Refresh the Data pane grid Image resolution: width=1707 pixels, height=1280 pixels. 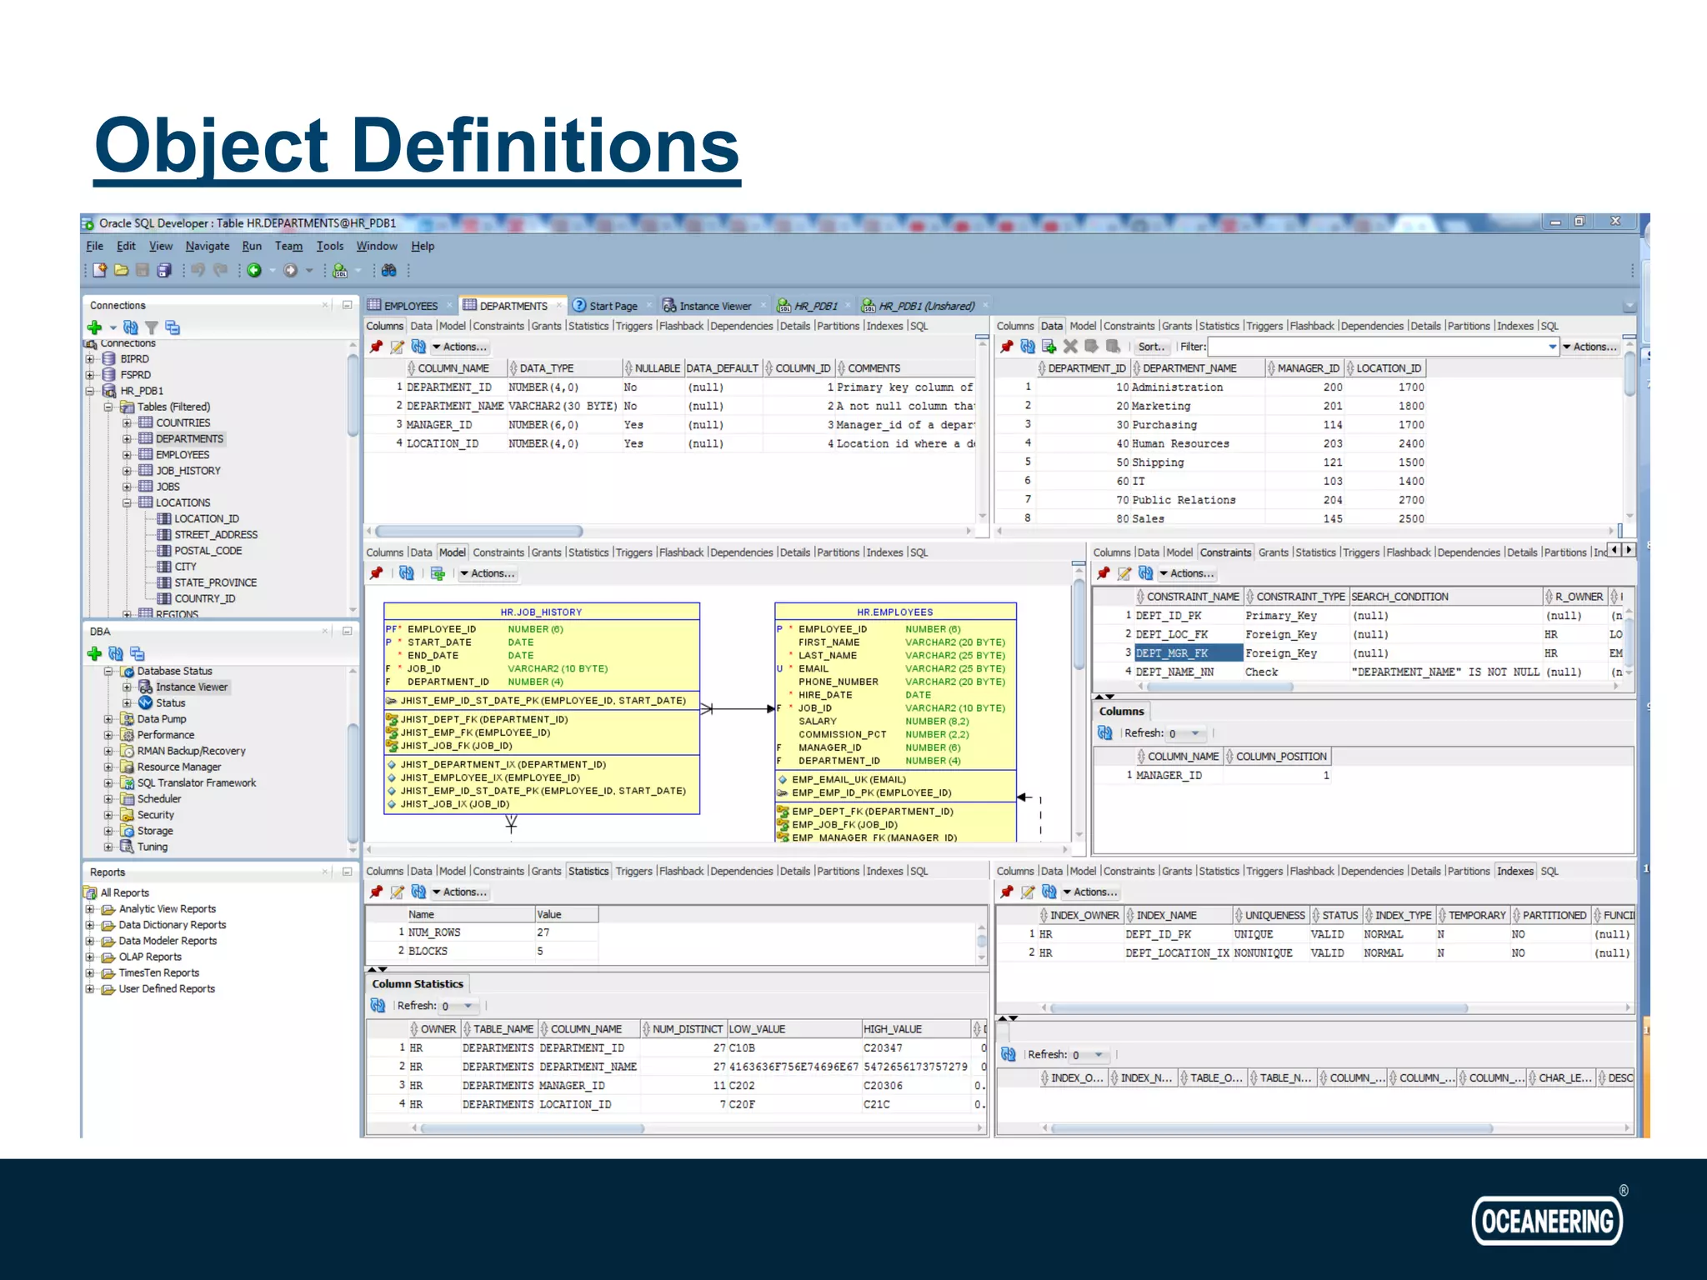1028,347
